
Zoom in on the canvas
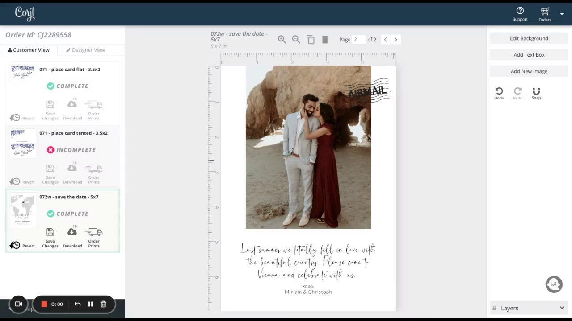(282, 40)
